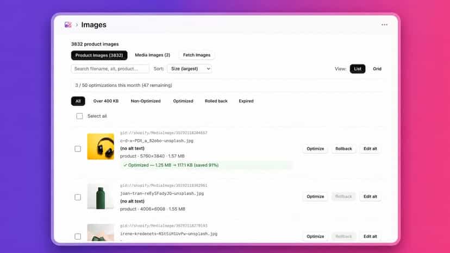The image size is (450, 253).
Task: Click the Images page title
Action: [93, 24]
